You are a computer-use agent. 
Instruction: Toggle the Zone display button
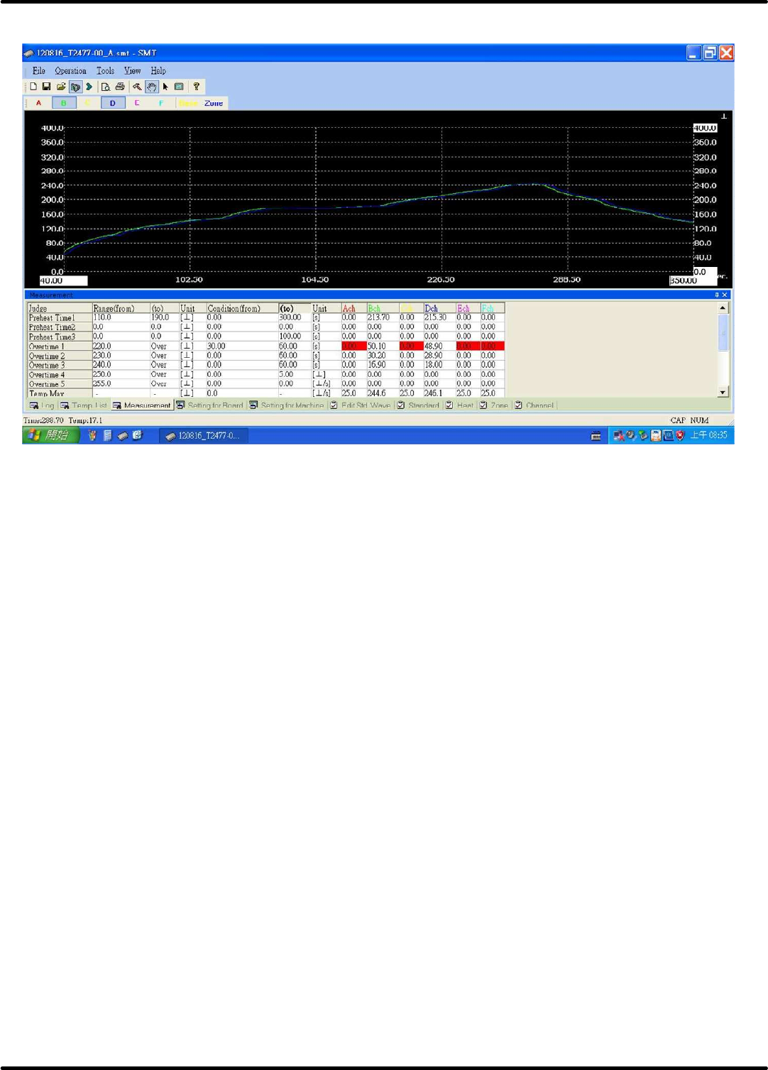[x=214, y=103]
